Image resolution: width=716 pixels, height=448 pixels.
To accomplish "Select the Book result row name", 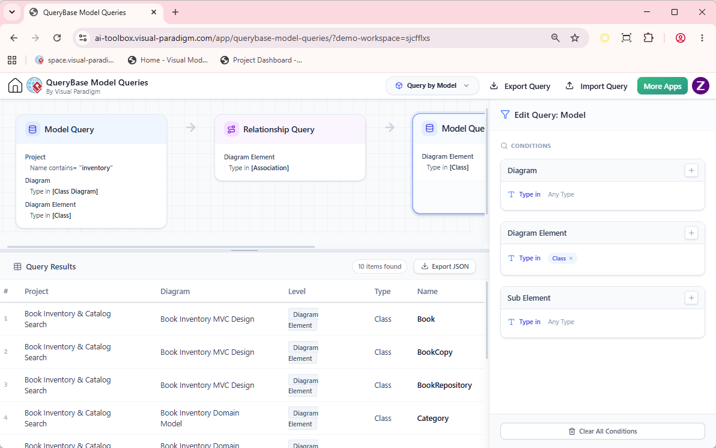I will click(x=426, y=319).
